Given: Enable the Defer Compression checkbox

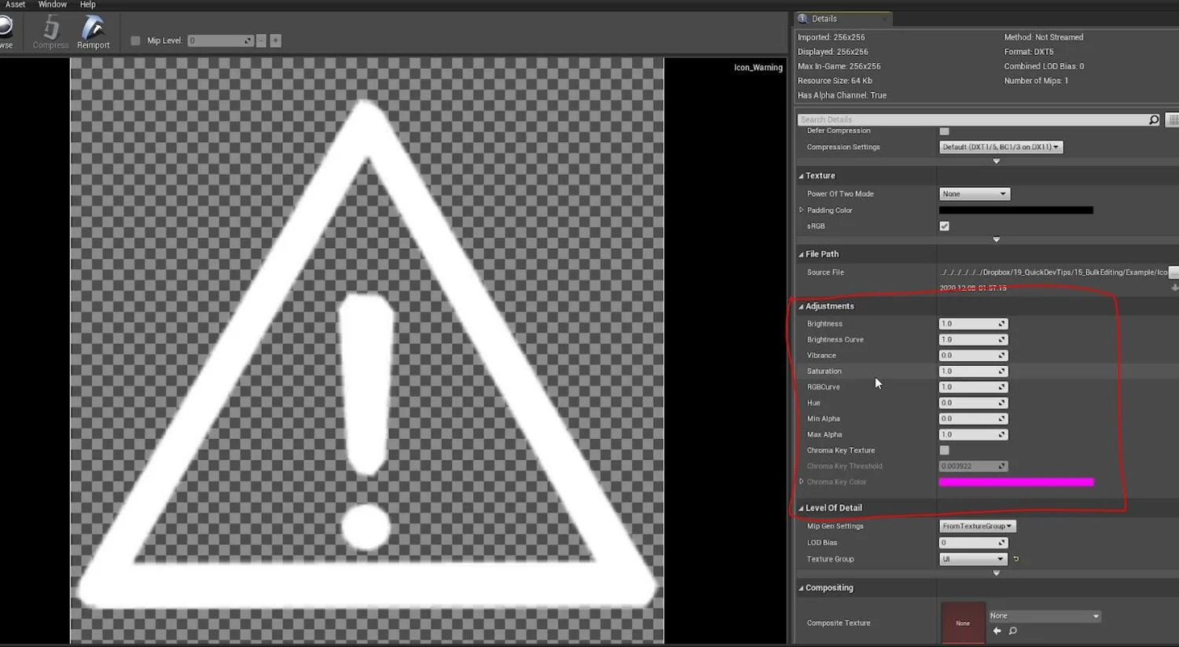Looking at the screenshot, I should (944, 130).
